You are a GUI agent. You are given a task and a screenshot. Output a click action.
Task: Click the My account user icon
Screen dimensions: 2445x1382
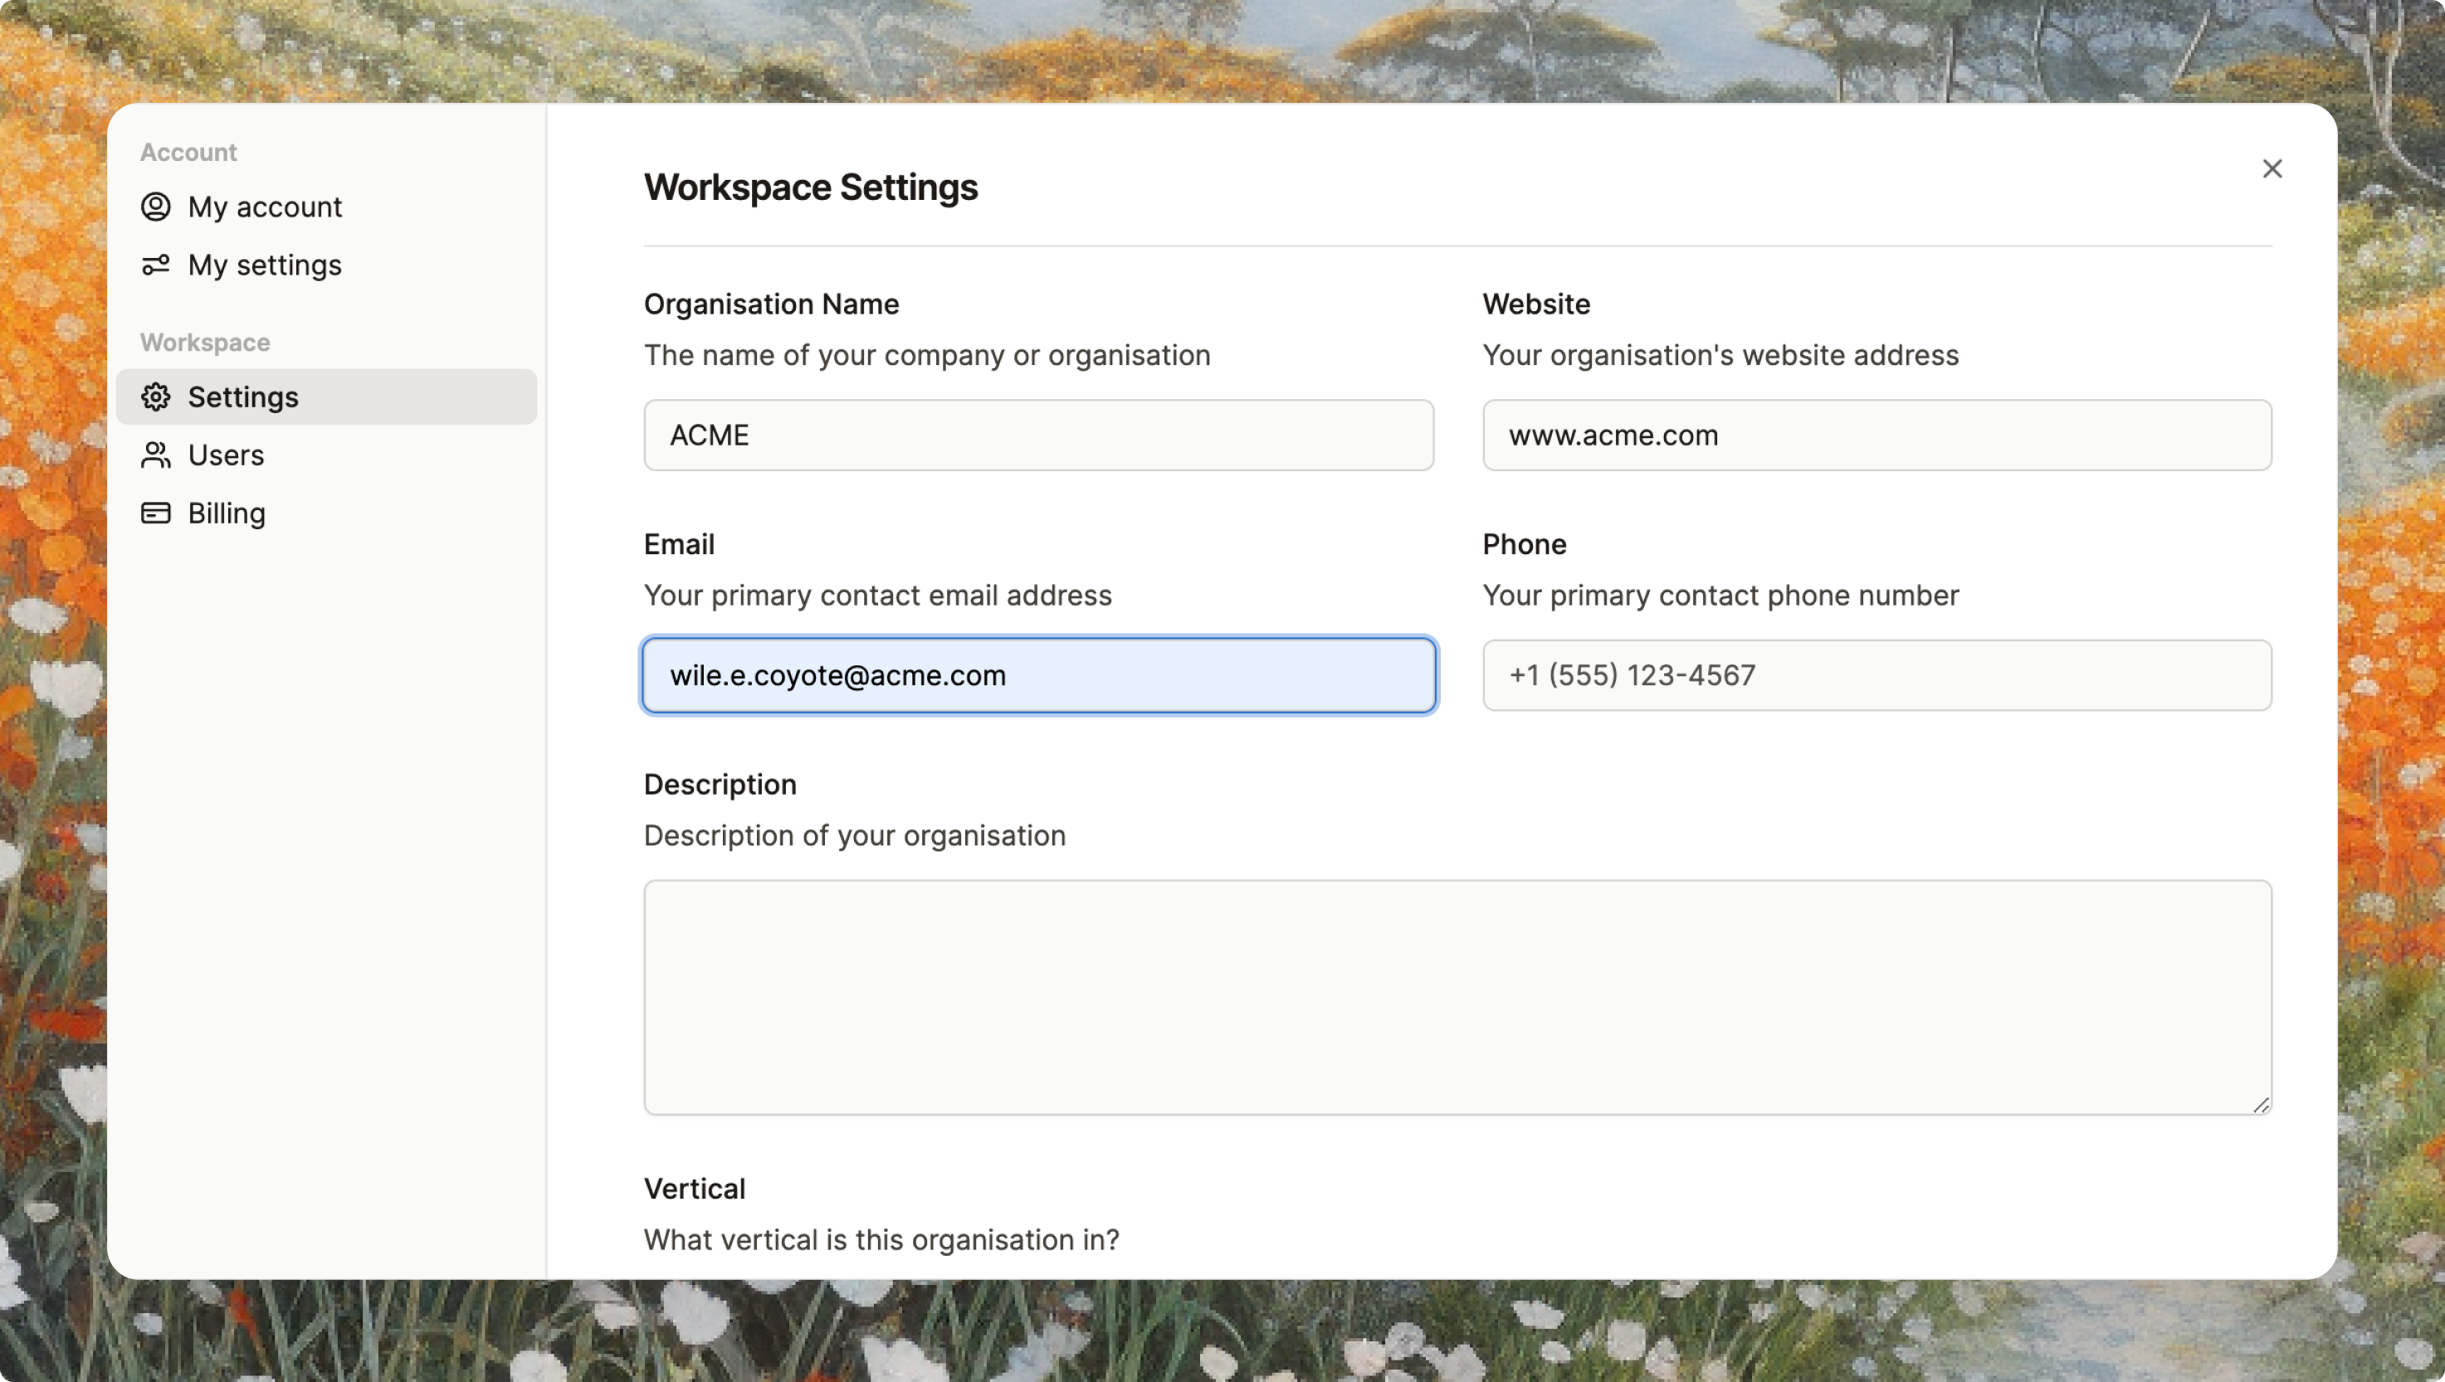(156, 207)
